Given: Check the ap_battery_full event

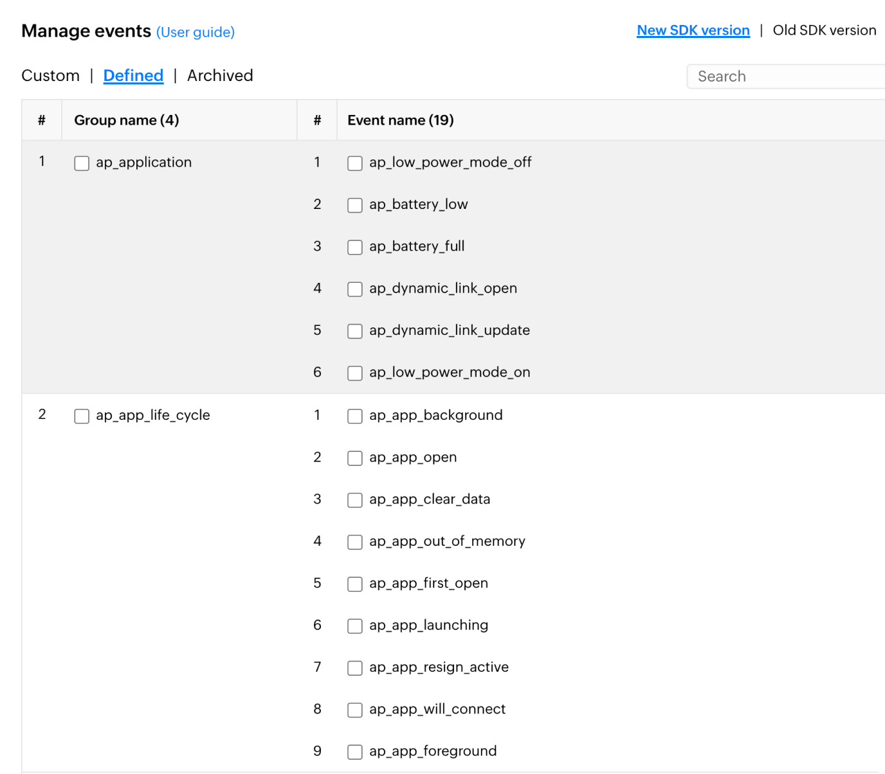Looking at the screenshot, I should tap(355, 247).
